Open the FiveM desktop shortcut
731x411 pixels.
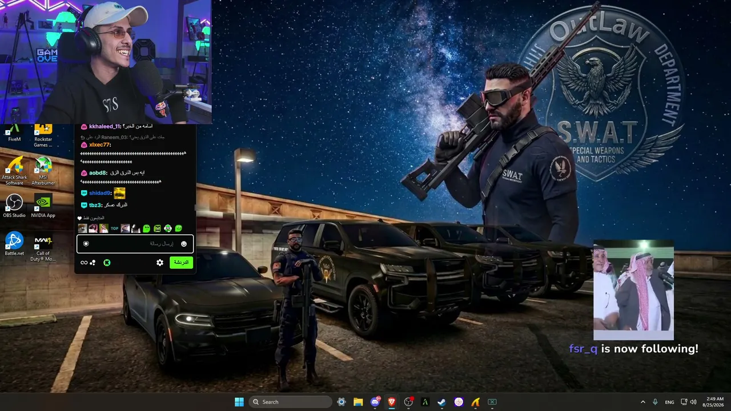14,132
